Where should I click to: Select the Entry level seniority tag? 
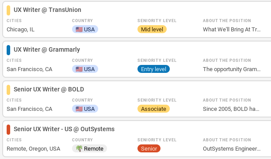pos(153,69)
